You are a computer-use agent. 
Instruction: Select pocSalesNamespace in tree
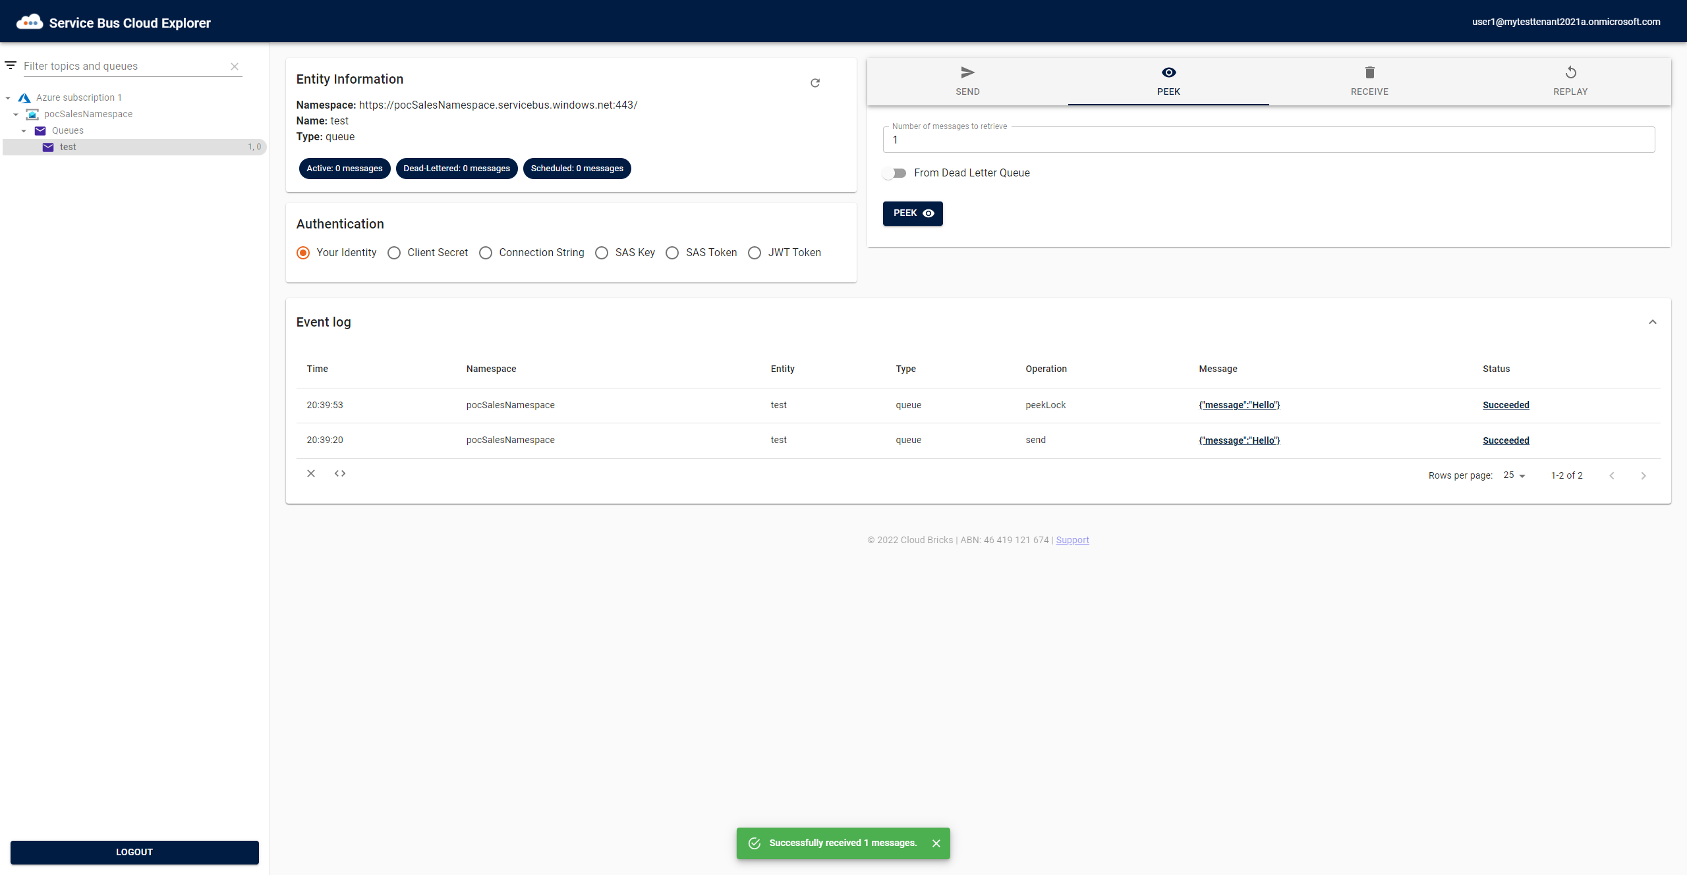point(88,114)
